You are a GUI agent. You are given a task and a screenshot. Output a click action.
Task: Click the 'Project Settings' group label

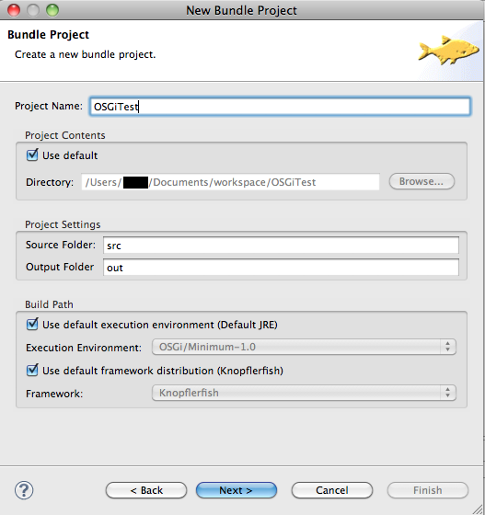(63, 224)
